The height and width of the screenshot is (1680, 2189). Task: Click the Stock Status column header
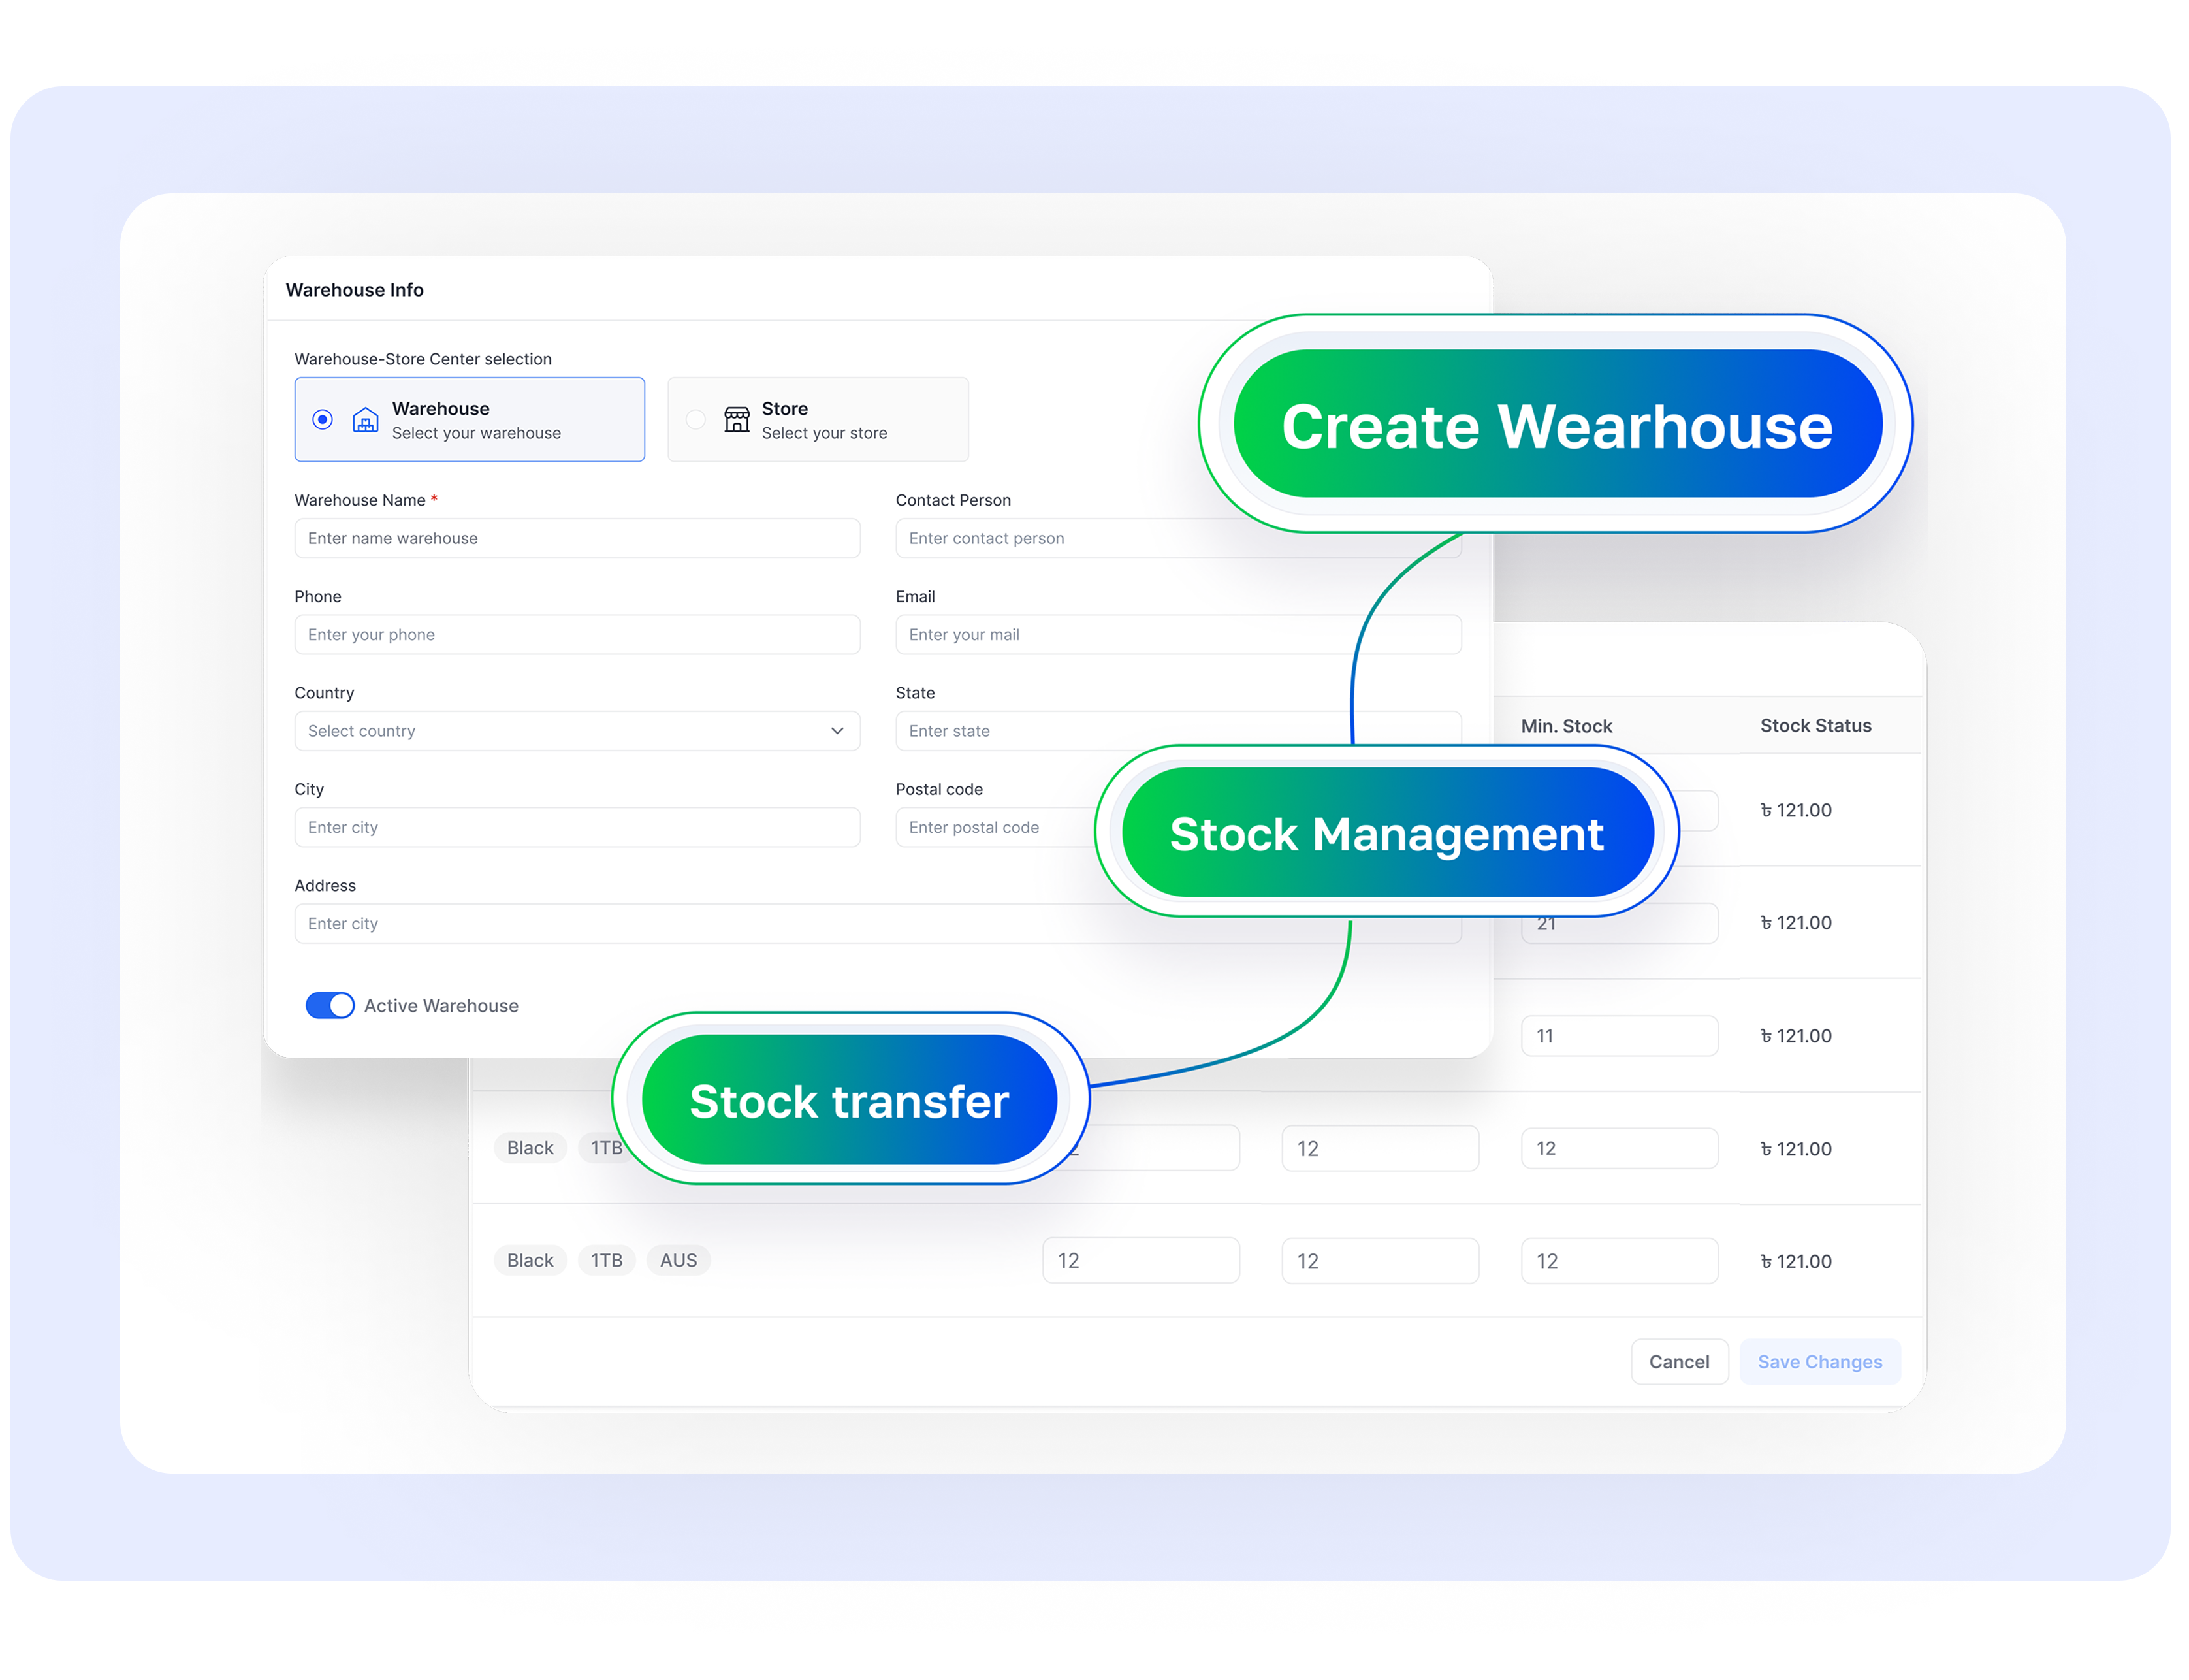1815,726
